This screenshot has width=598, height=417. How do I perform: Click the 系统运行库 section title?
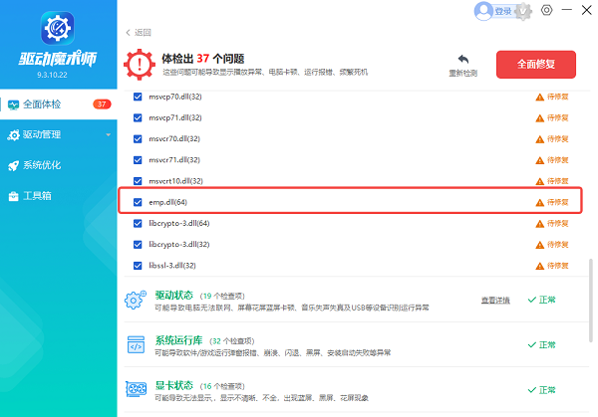[178, 340]
